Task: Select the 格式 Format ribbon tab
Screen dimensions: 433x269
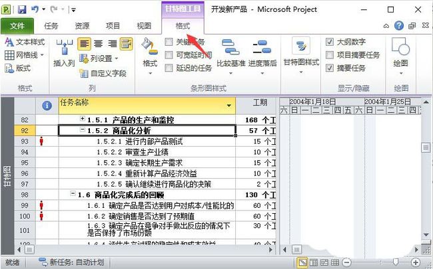Action: click(x=183, y=26)
